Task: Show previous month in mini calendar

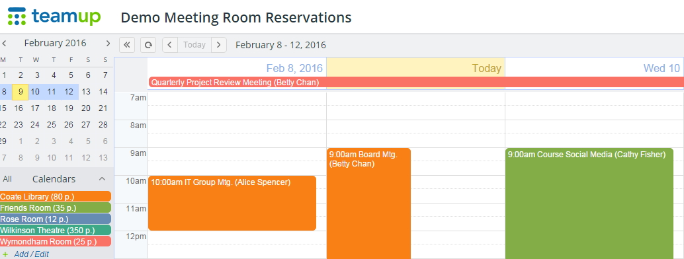Action: click(x=5, y=43)
